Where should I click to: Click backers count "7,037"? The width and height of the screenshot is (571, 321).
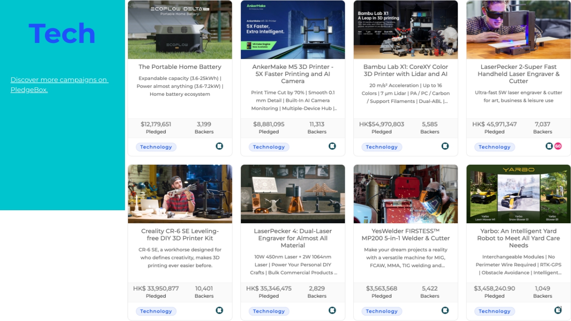point(543,124)
